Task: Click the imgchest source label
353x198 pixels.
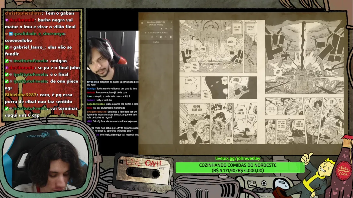Action: (x=156, y=42)
